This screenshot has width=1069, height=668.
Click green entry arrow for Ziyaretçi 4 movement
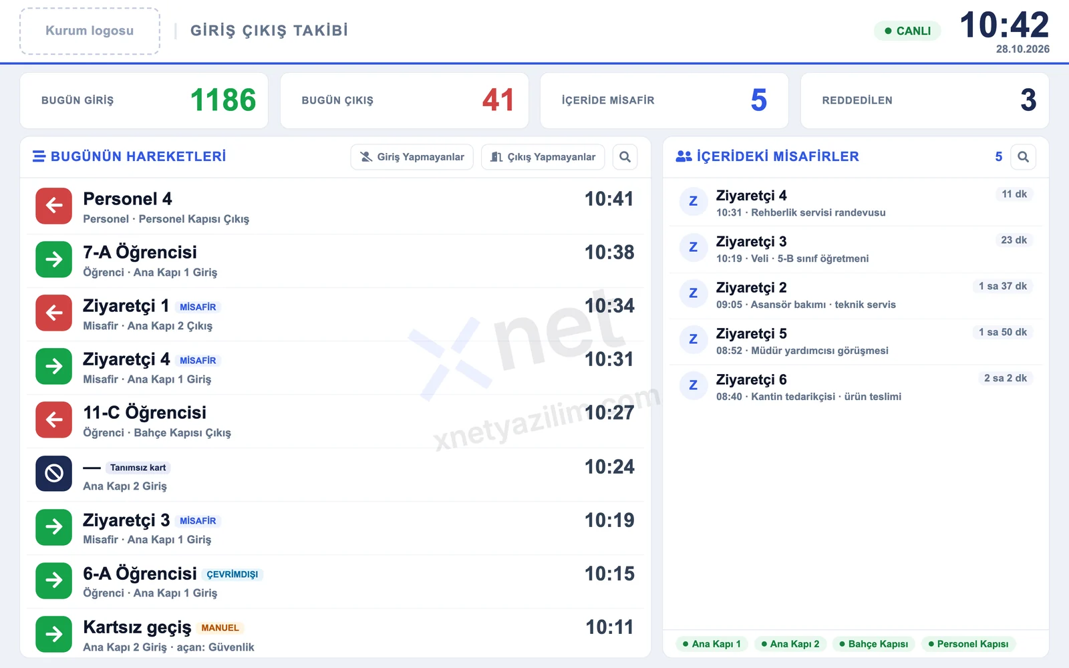(53, 366)
